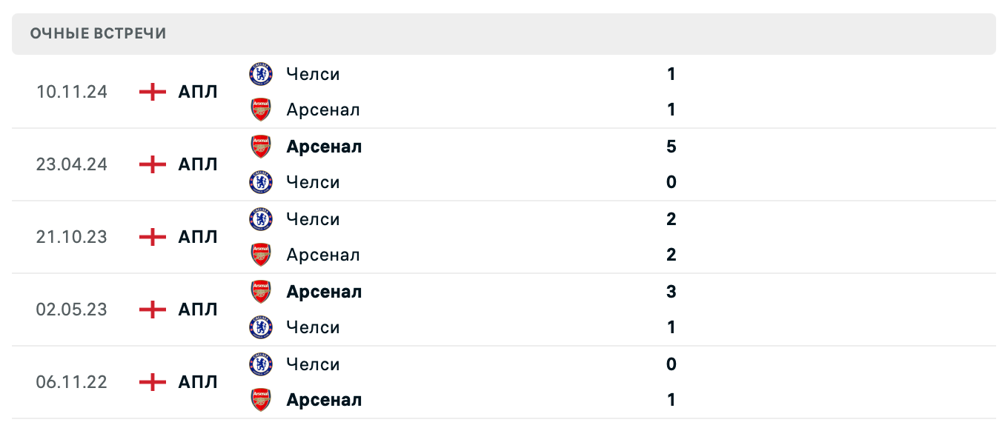Image resolution: width=1008 pixels, height=428 pixels.
Task: Click Arsenal crest in the 10.11.24 match
Action: (x=261, y=110)
